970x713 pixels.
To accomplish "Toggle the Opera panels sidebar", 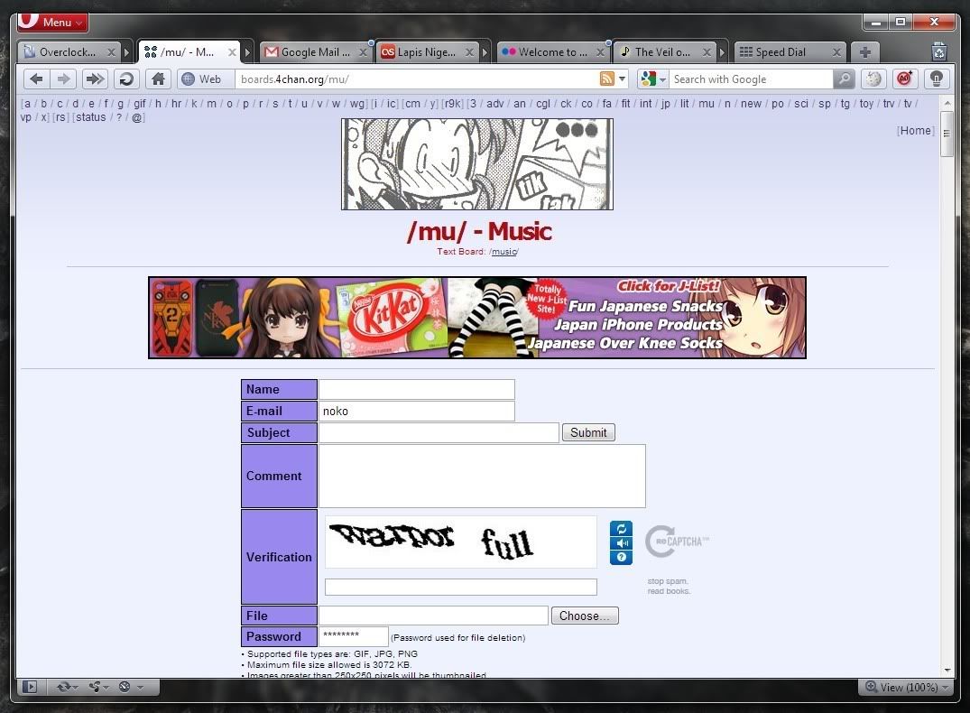I will tap(30, 687).
